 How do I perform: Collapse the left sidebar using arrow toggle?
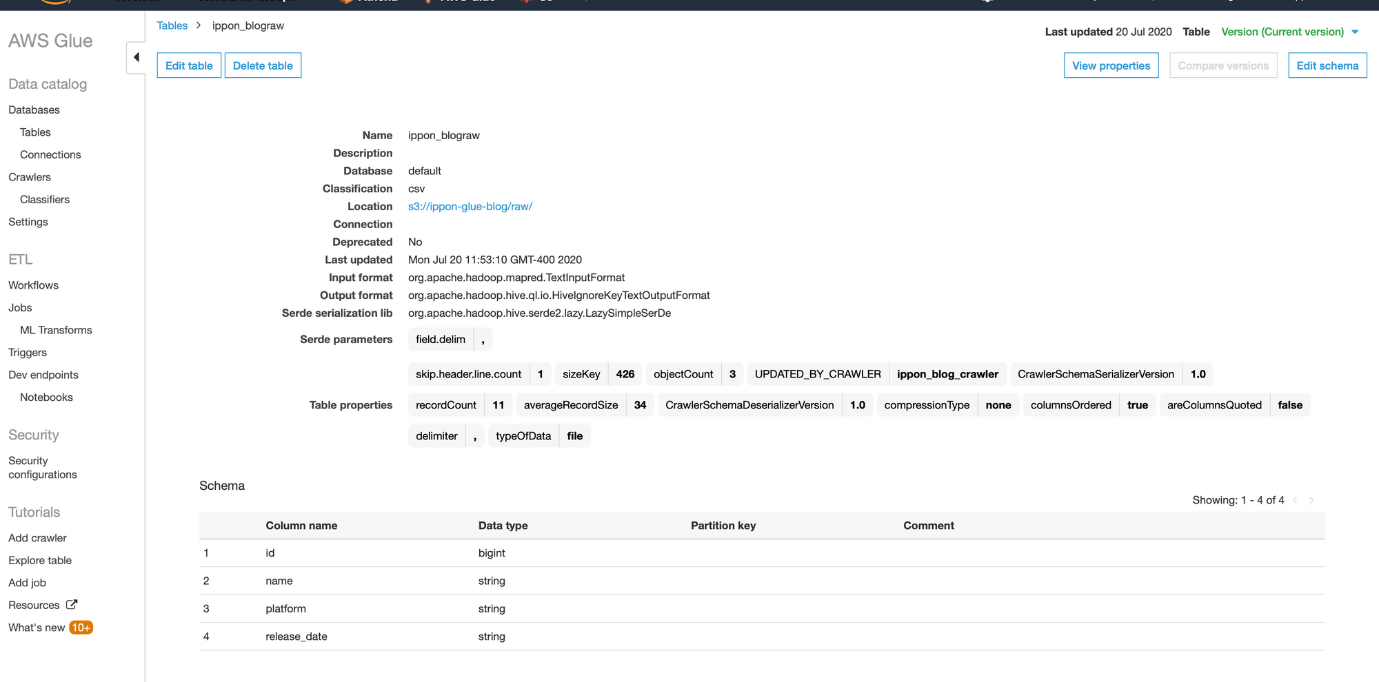(x=137, y=57)
